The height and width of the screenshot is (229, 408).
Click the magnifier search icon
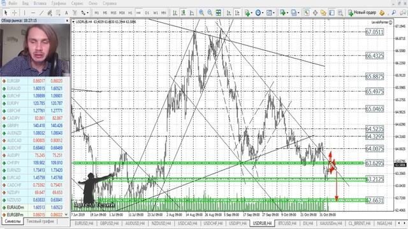(x=394, y=13)
